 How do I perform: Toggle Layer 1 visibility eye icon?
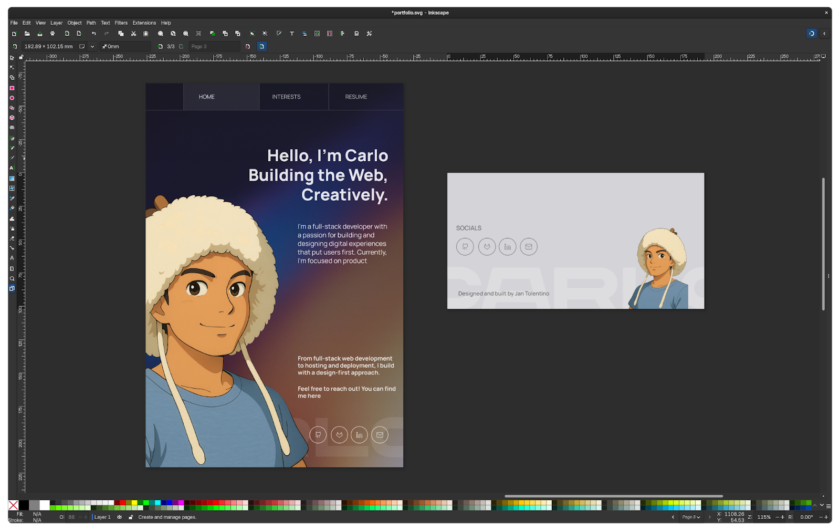tap(120, 517)
